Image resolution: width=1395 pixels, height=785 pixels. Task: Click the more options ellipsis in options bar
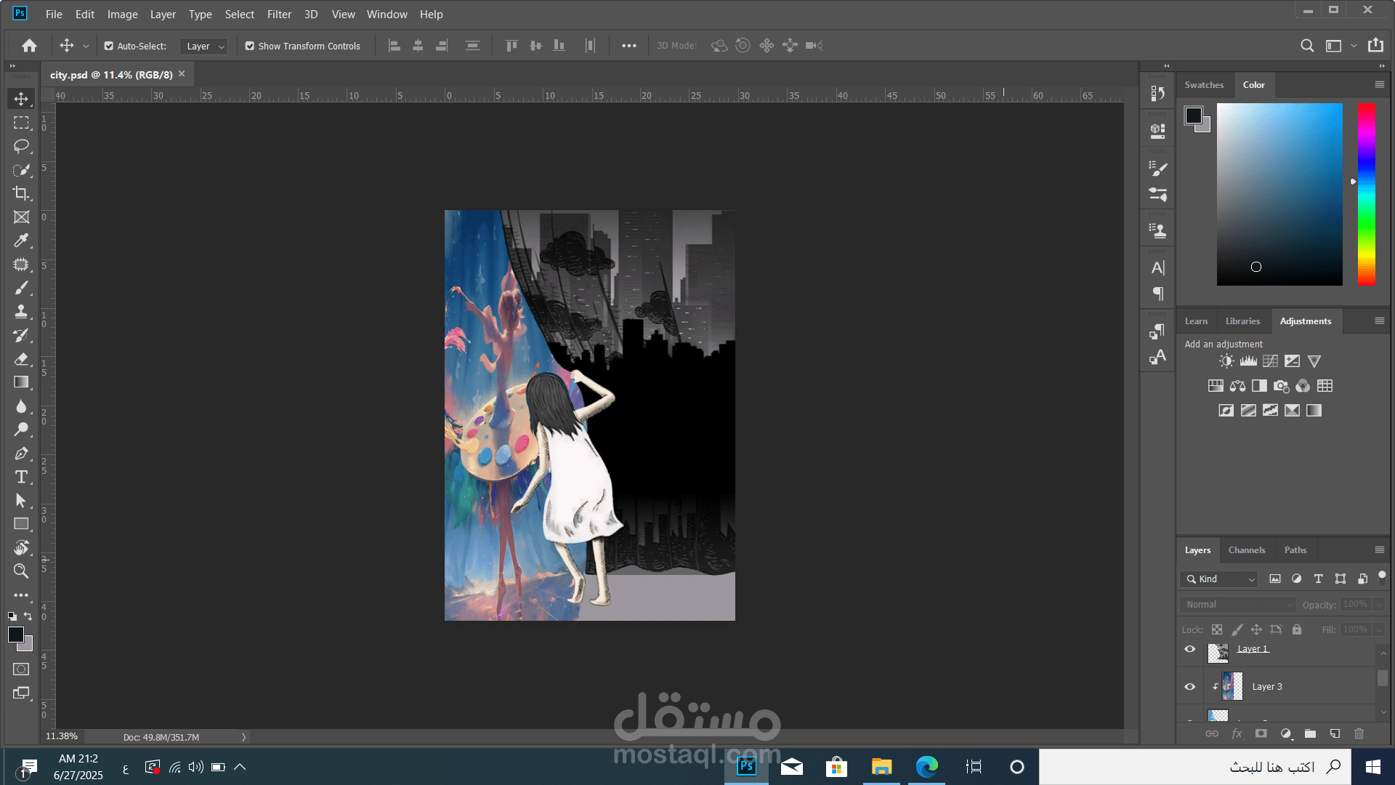tap(629, 46)
